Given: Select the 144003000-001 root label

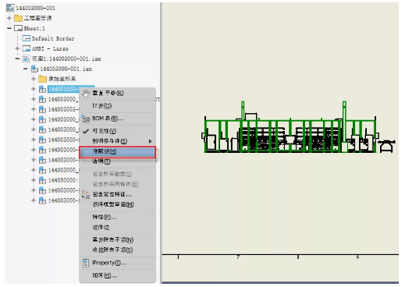Looking at the screenshot, I should (x=35, y=8).
